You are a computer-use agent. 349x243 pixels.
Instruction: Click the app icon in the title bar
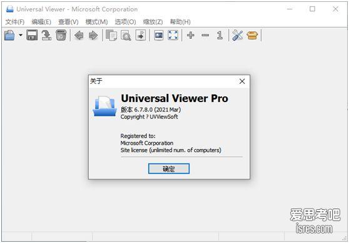coord(10,9)
